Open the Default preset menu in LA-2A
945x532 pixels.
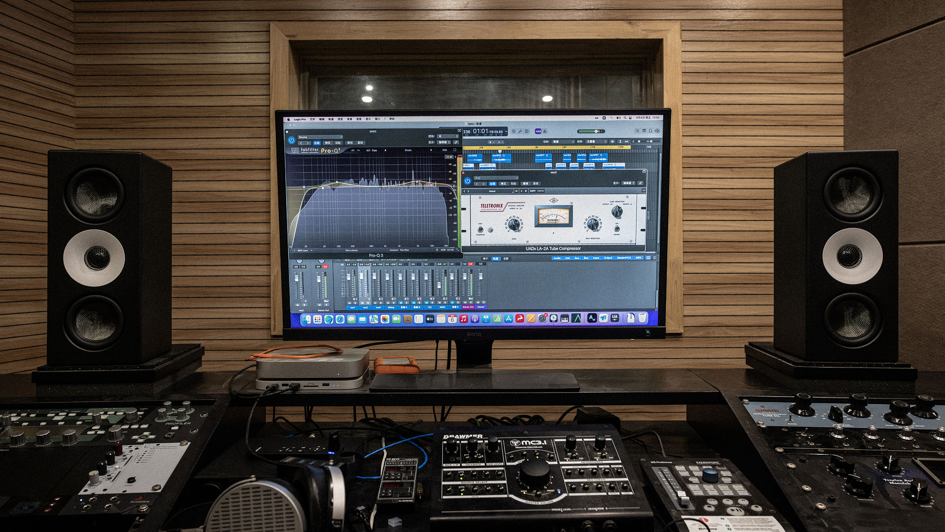click(492, 191)
